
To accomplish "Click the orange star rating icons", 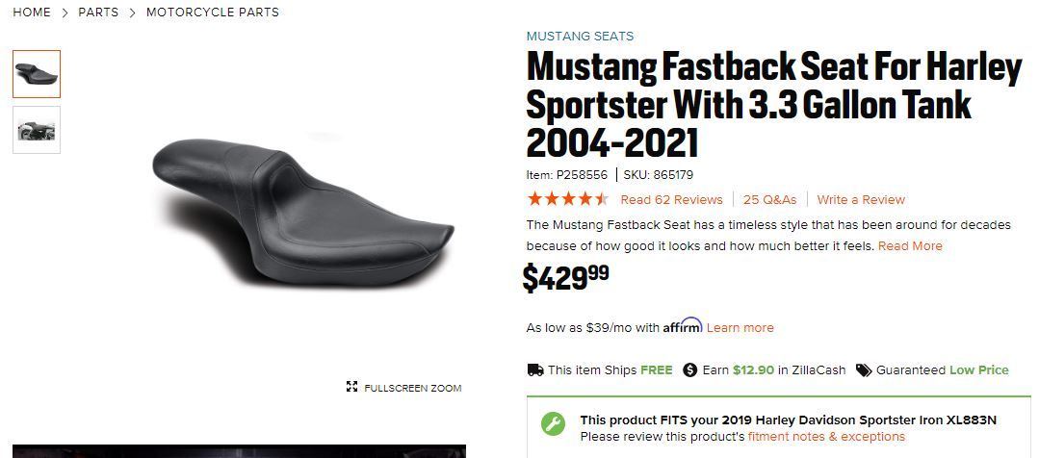I will 567,200.
